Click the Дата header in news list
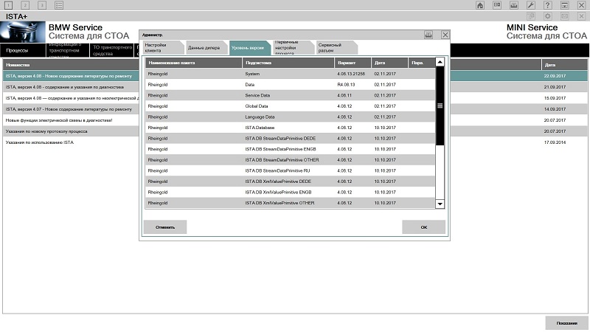 (564, 65)
